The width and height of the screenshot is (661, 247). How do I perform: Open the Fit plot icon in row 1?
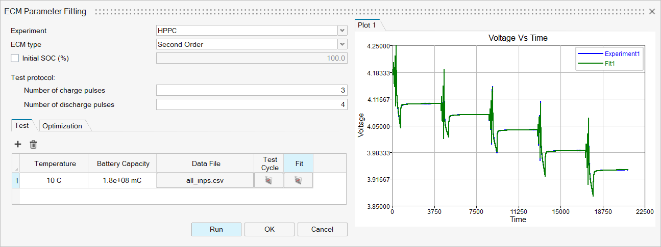299,181
